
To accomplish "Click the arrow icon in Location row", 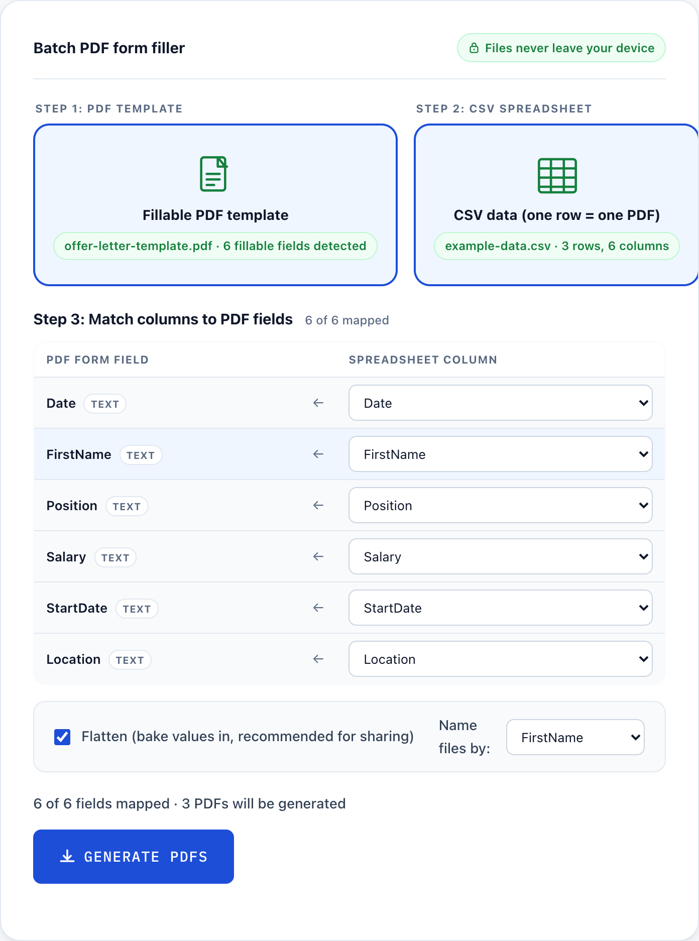I will point(318,659).
